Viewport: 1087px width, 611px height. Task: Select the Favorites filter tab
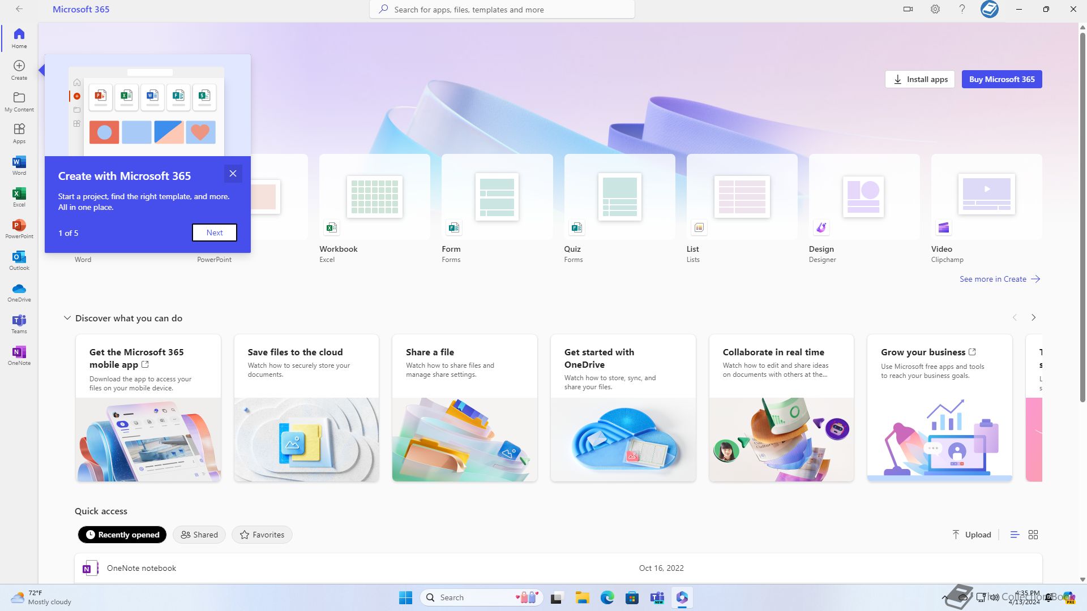[262, 535]
